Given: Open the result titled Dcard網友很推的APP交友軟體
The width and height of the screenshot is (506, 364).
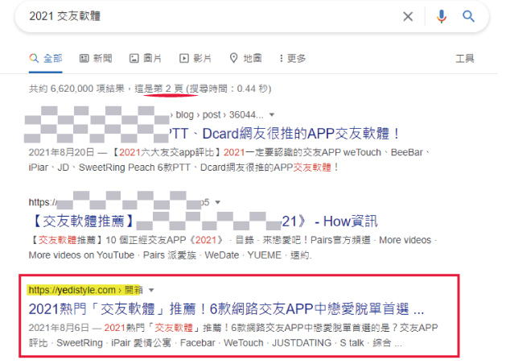Looking at the screenshot, I should pos(285,134).
